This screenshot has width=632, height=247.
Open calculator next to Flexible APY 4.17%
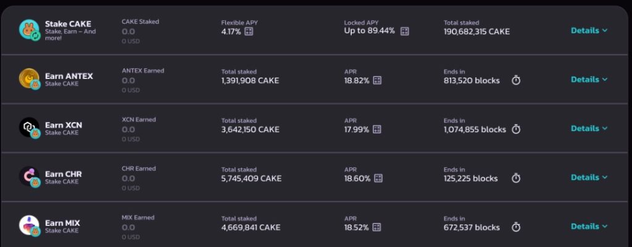[x=249, y=31]
